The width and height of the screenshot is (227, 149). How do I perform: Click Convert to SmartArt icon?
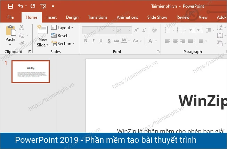click(220, 43)
